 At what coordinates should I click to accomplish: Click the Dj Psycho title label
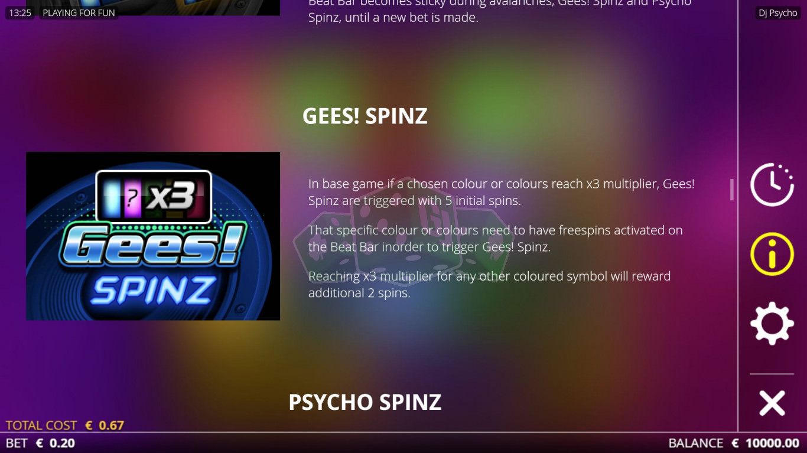click(778, 13)
